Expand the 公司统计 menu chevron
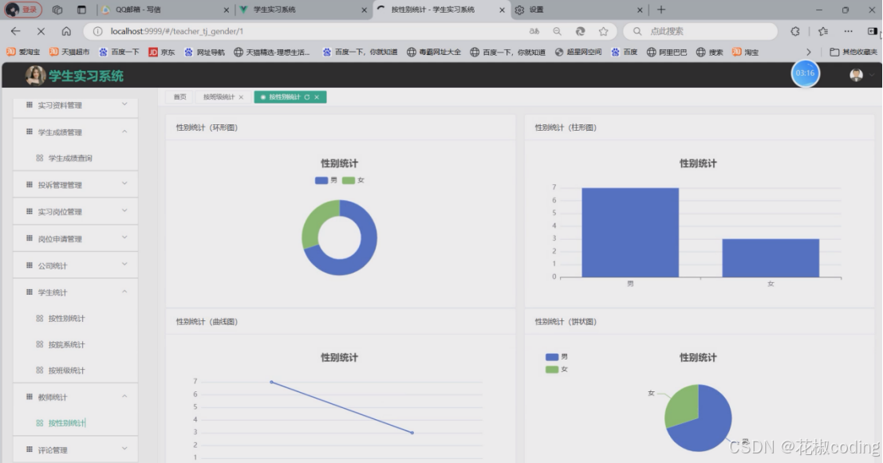883x463 pixels. point(124,265)
